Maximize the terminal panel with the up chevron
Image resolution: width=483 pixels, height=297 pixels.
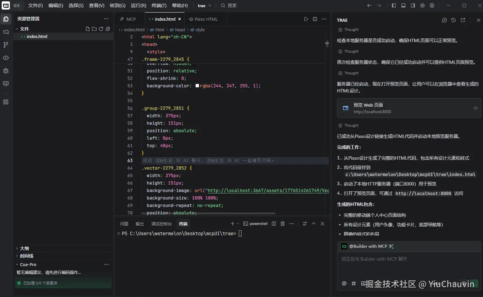tap(314, 224)
